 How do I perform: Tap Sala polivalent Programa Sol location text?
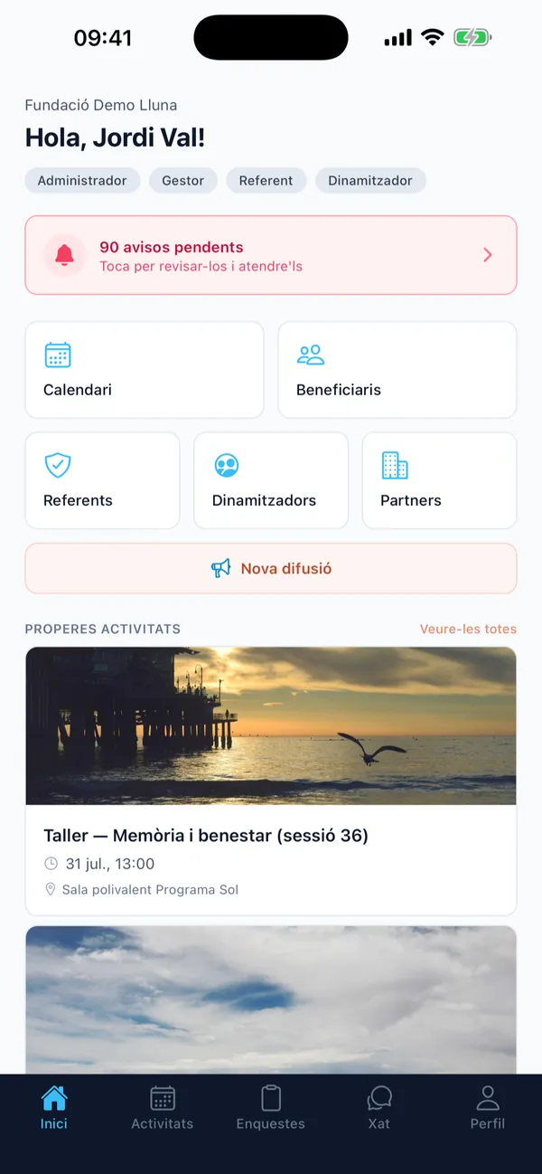[150, 890]
